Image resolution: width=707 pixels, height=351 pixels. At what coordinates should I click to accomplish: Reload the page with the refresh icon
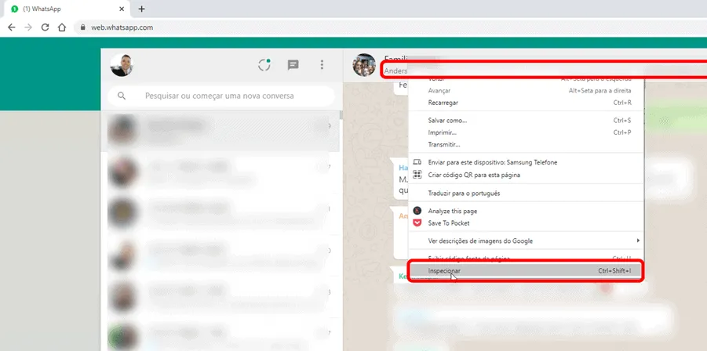(x=45, y=27)
